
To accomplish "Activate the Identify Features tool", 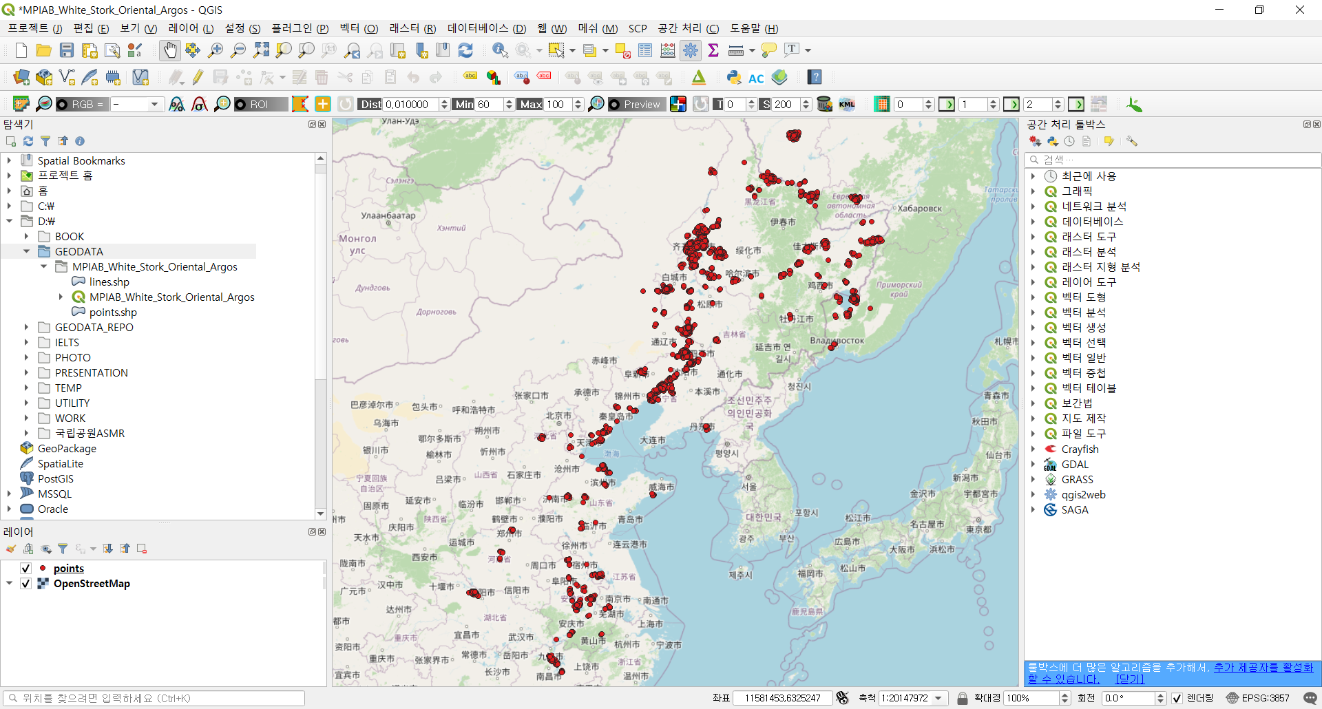I will 501,50.
